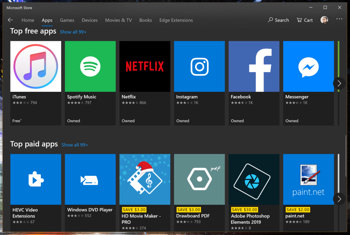The height and width of the screenshot is (235, 350).
Task: Click the Instagram title text
Action: pyautogui.click(x=187, y=97)
